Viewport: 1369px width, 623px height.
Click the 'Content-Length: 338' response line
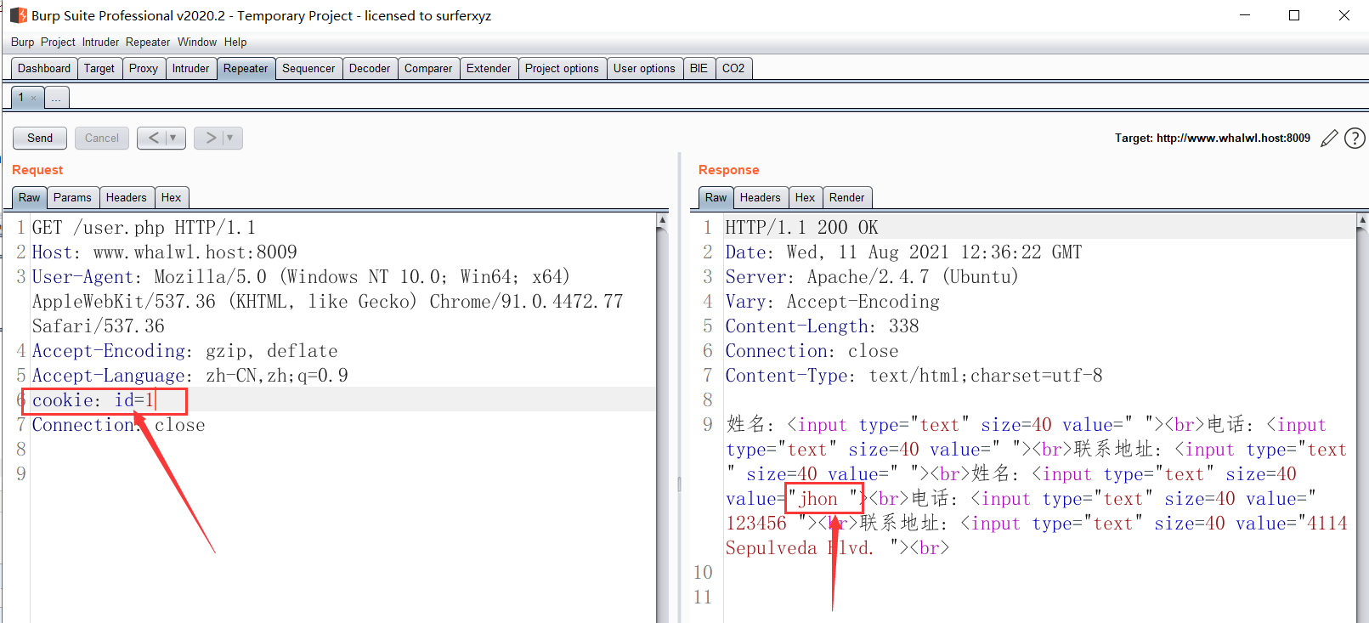tap(822, 326)
